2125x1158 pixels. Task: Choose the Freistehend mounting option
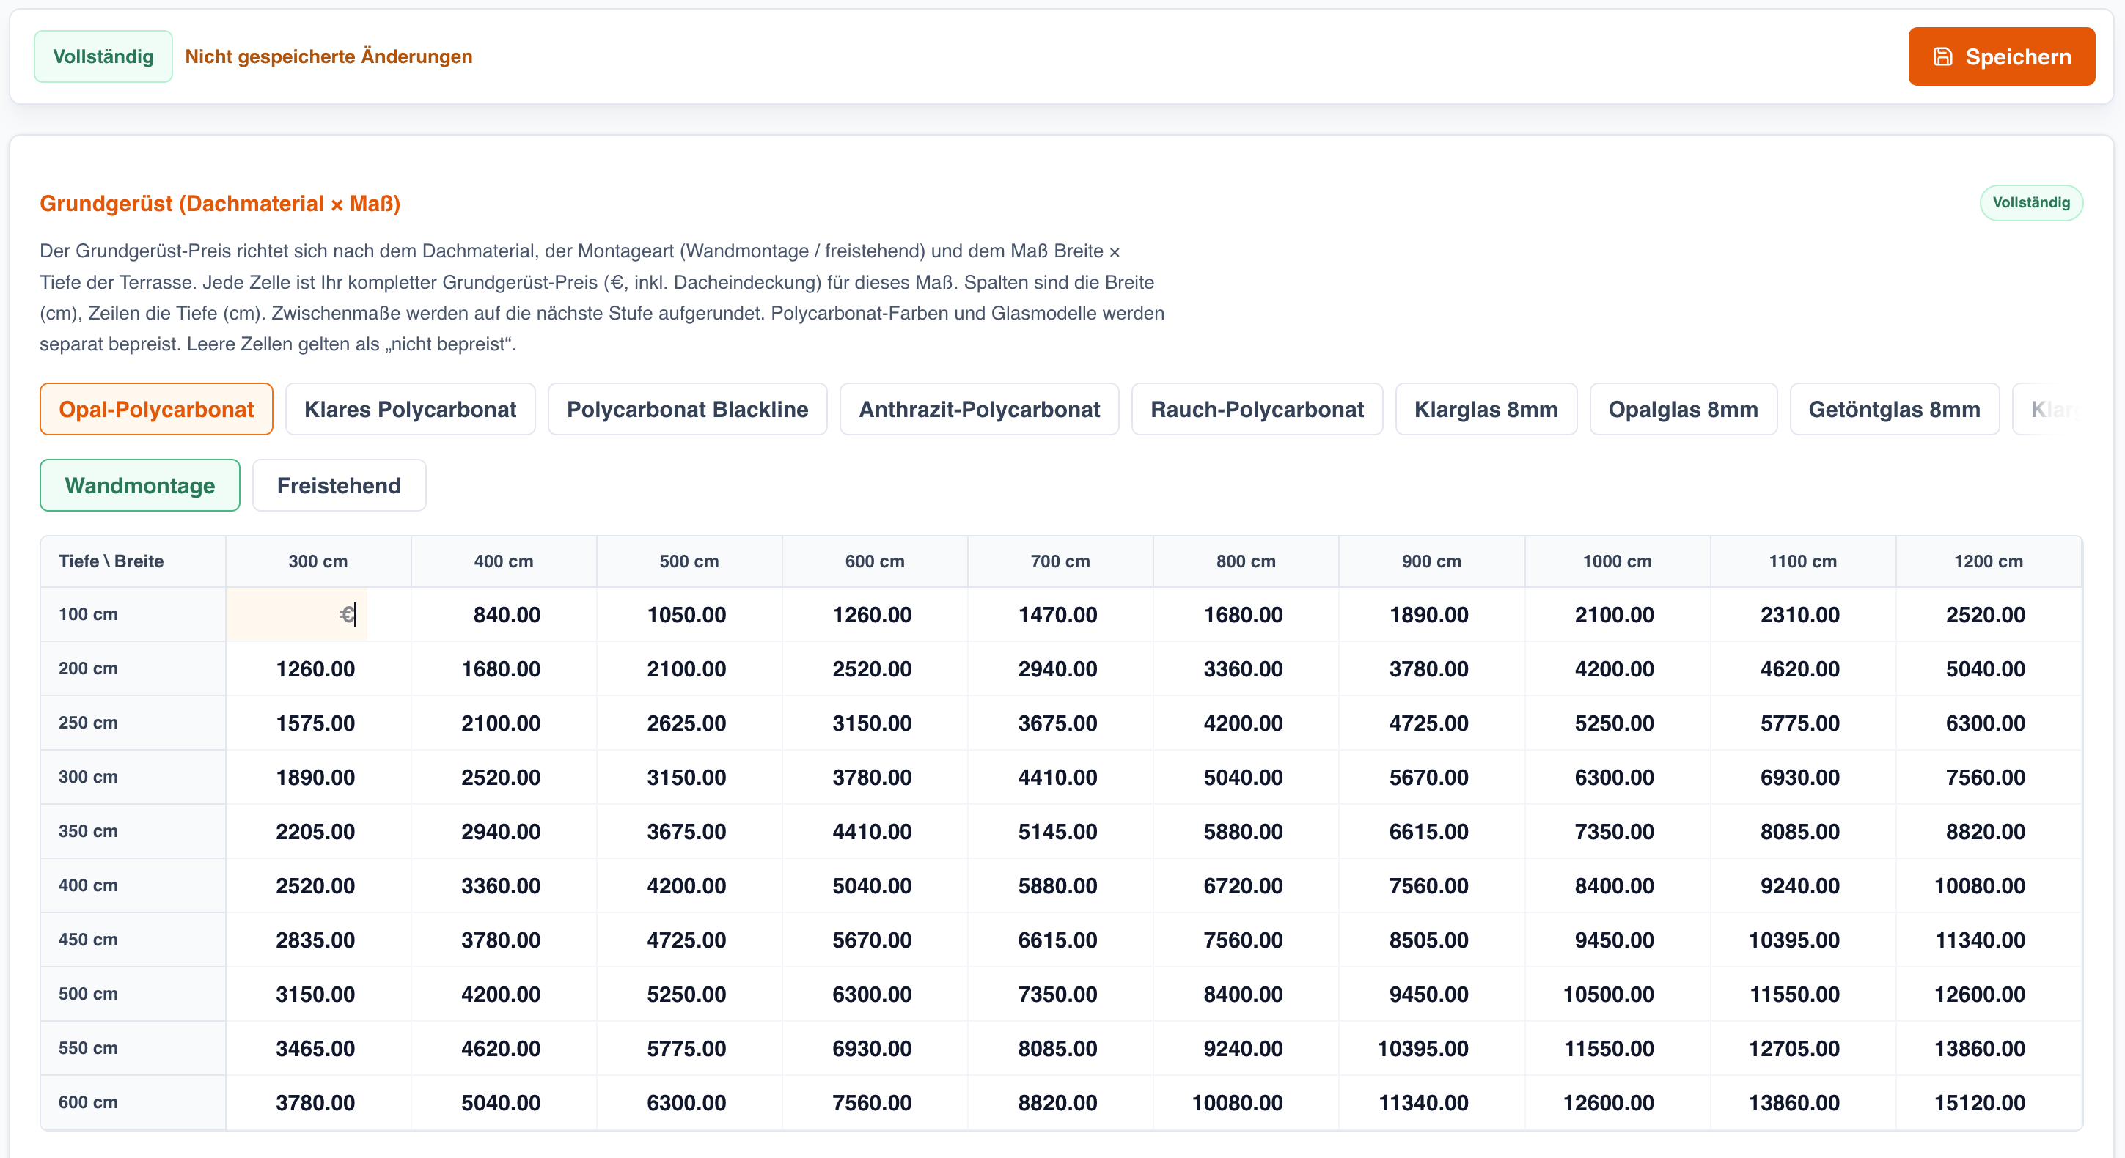[x=339, y=485]
